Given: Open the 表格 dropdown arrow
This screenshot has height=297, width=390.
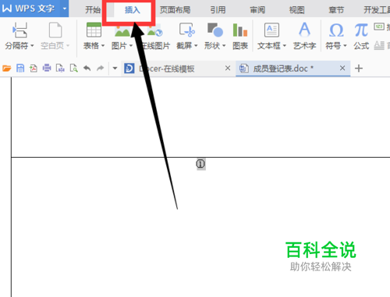Looking at the screenshot, I should point(103,46).
